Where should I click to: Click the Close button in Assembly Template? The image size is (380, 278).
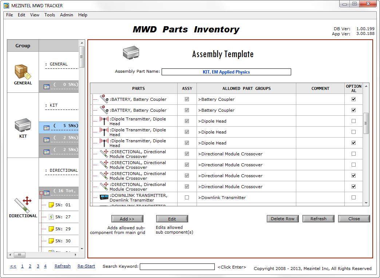(x=354, y=219)
